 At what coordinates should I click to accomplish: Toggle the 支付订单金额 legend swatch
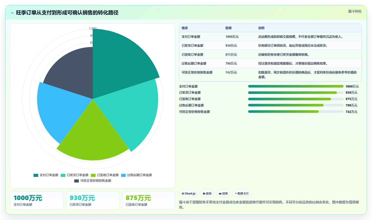36,175
